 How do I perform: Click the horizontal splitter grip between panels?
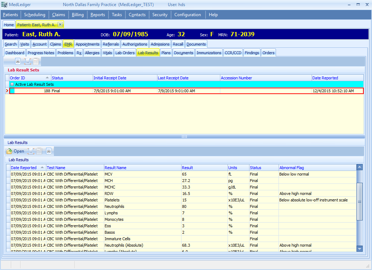[x=184, y=137]
